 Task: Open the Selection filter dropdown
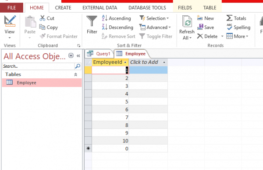point(154,18)
